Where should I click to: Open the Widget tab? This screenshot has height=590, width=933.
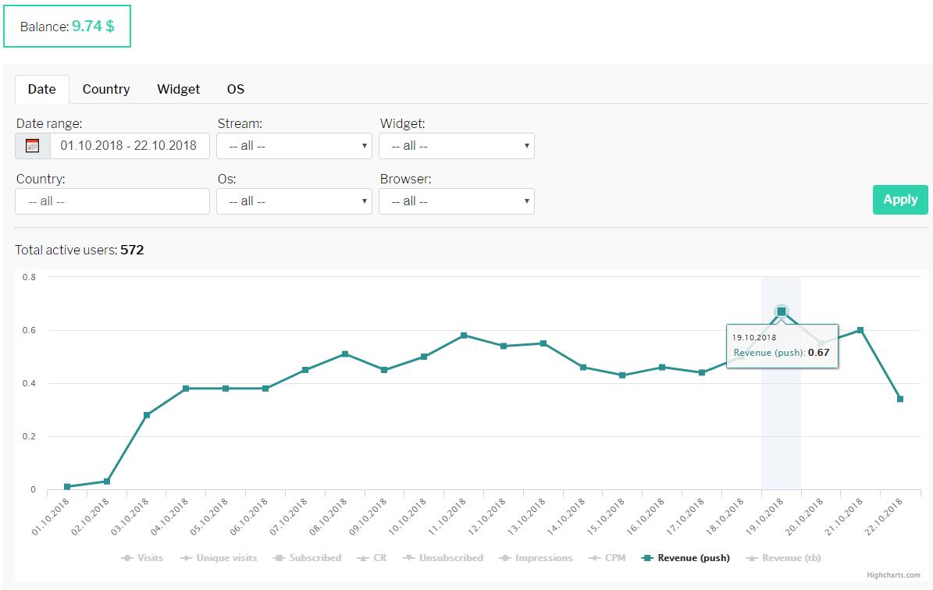pos(178,89)
